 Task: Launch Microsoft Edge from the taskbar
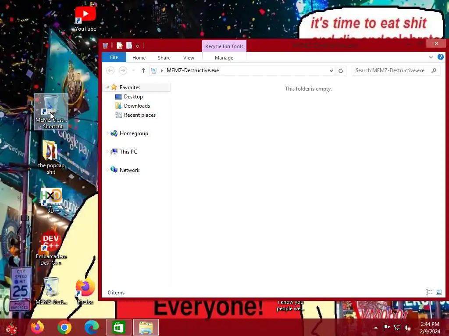pyautogui.click(x=92, y=327)
